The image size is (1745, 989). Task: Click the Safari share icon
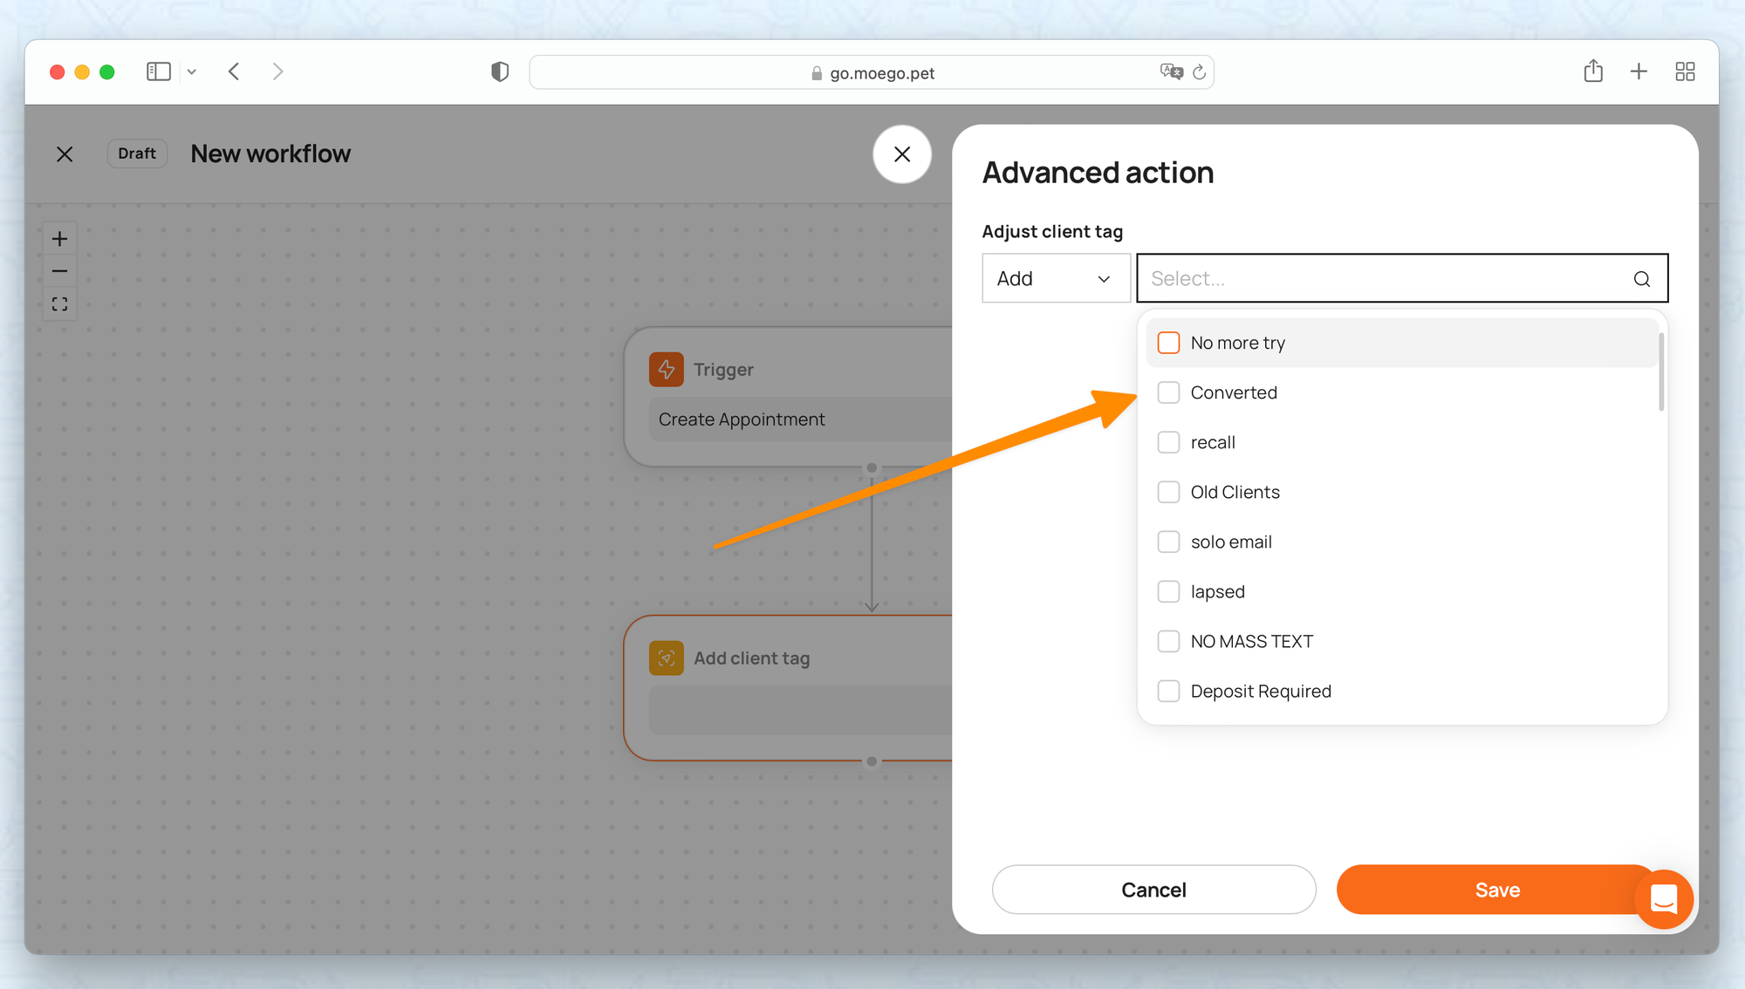tap(1593, 72)
